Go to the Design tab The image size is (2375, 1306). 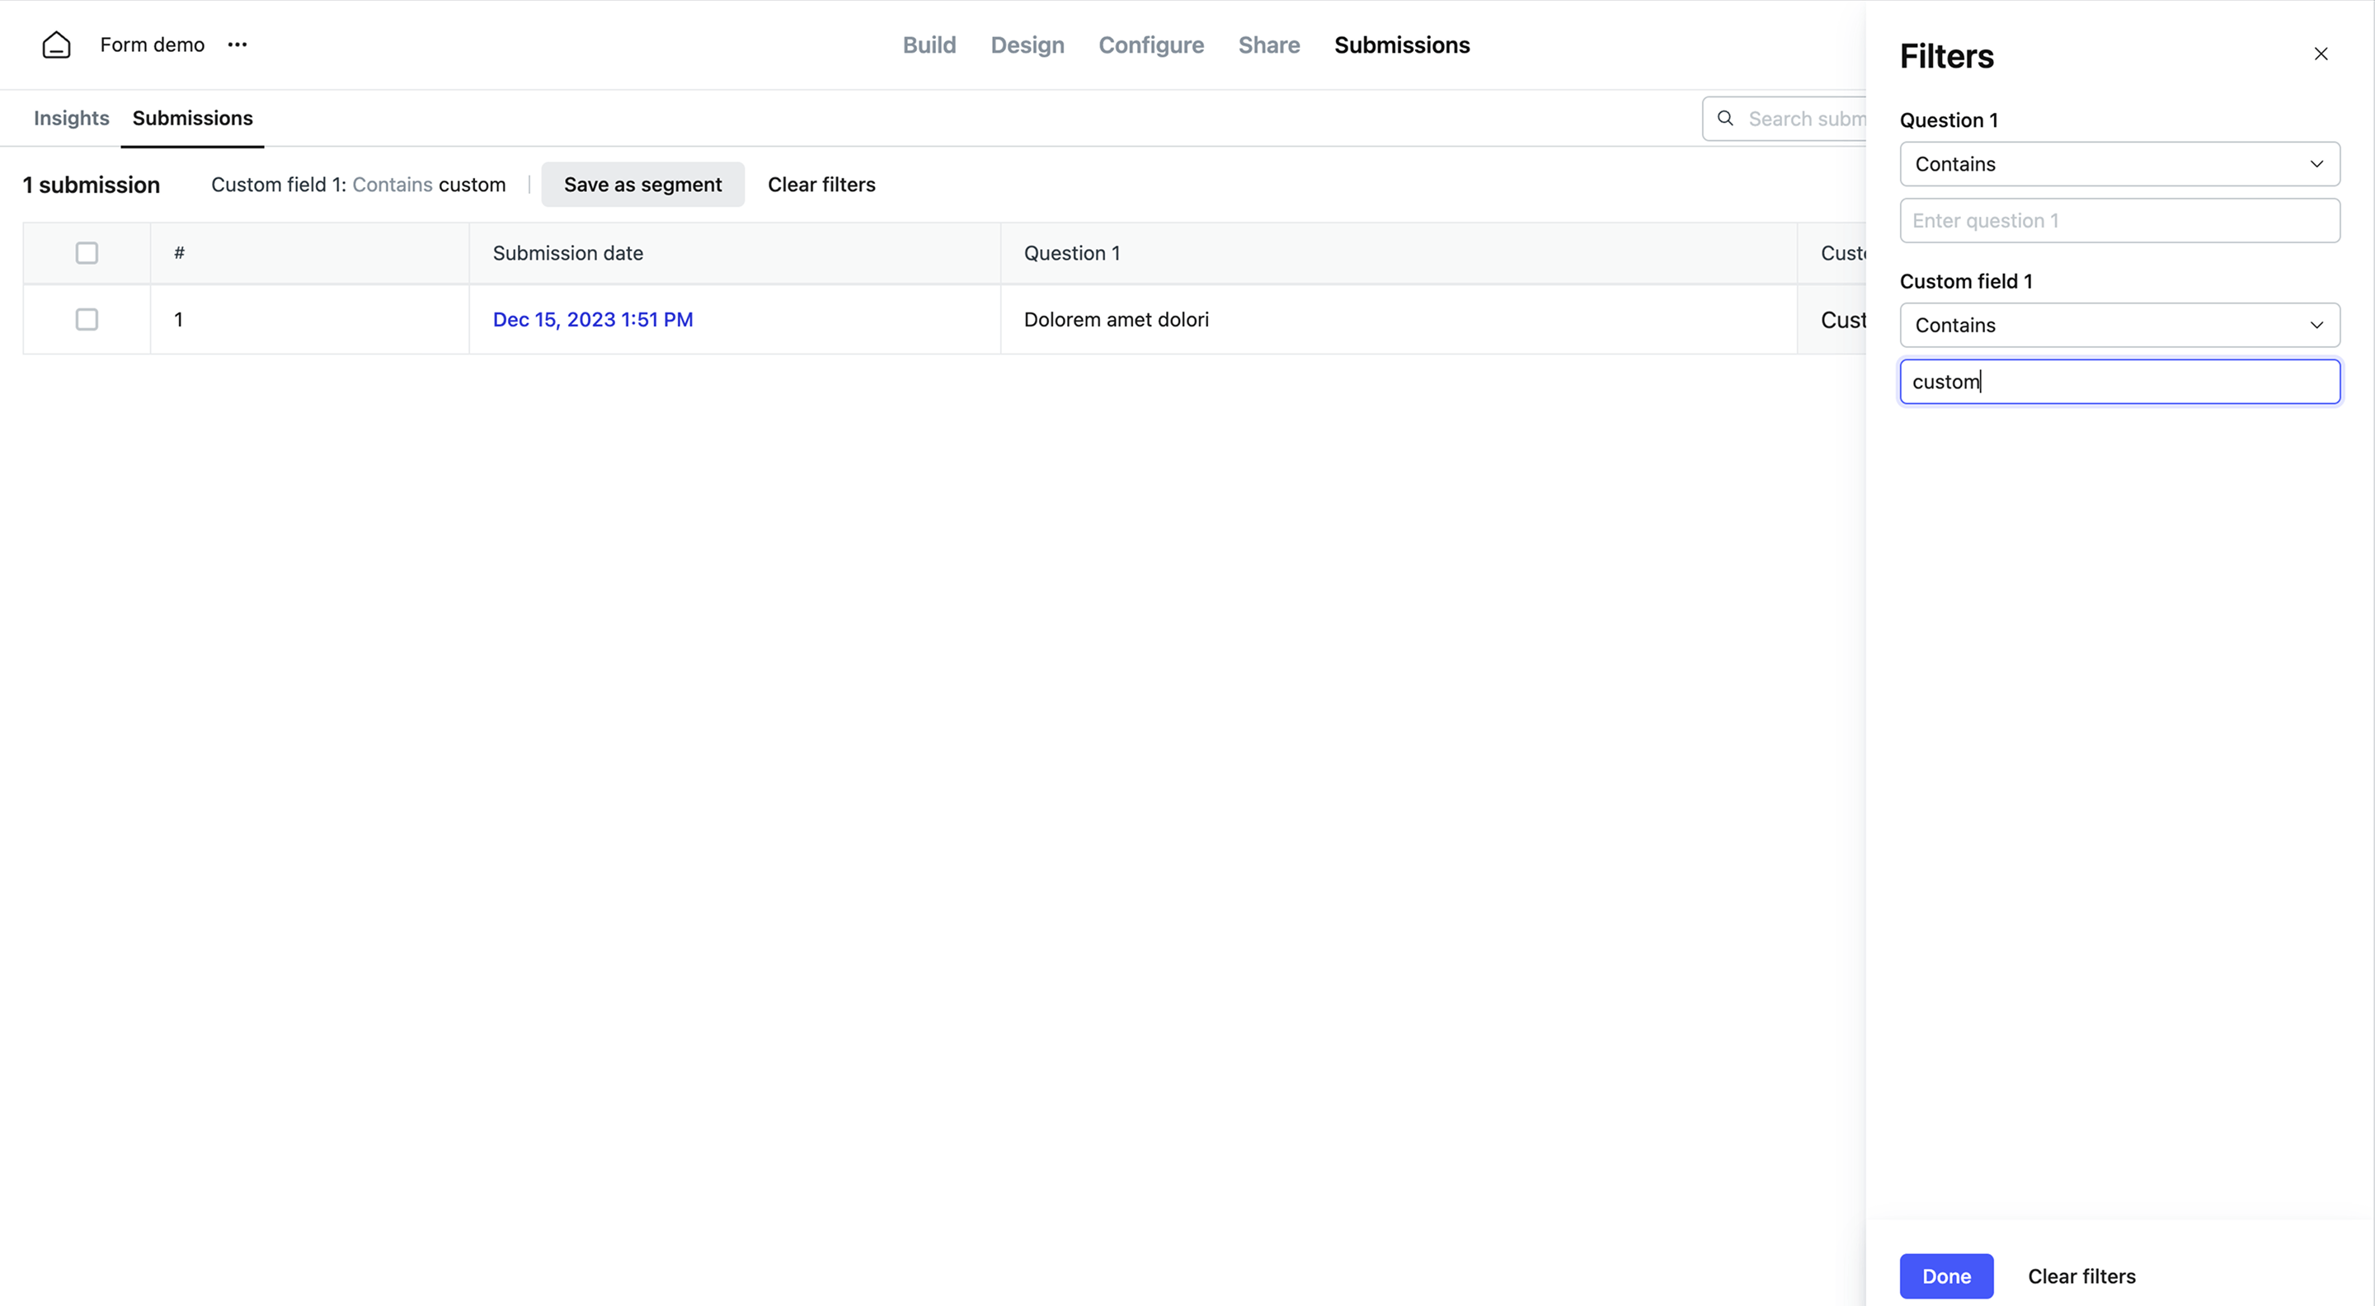(x=1027, y=45)
